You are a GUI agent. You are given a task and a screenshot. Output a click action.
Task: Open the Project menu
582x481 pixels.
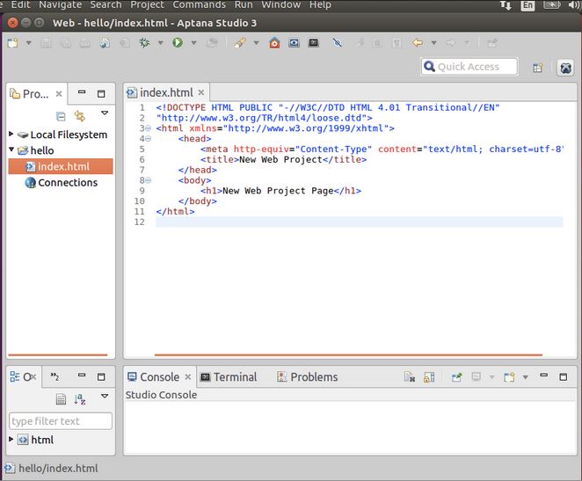pos(147,4)
